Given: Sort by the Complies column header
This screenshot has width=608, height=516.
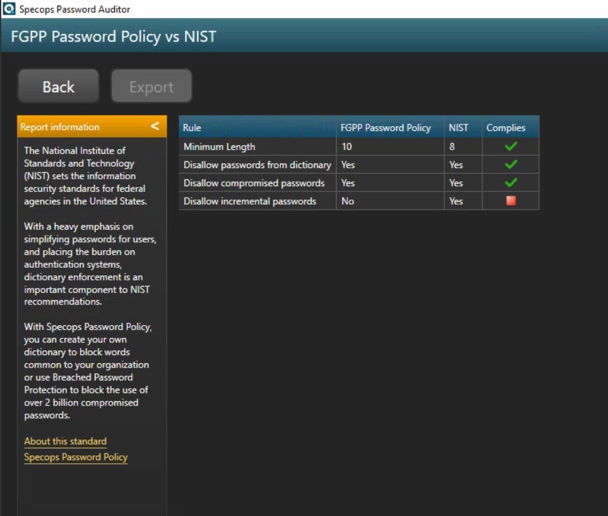Looking at the screenshot, I should click(x=510, y=127).
